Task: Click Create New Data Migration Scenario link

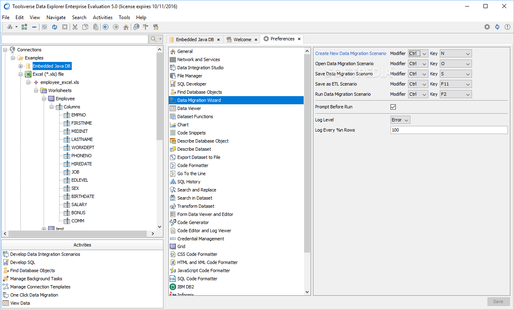Action: coord(351,53)
